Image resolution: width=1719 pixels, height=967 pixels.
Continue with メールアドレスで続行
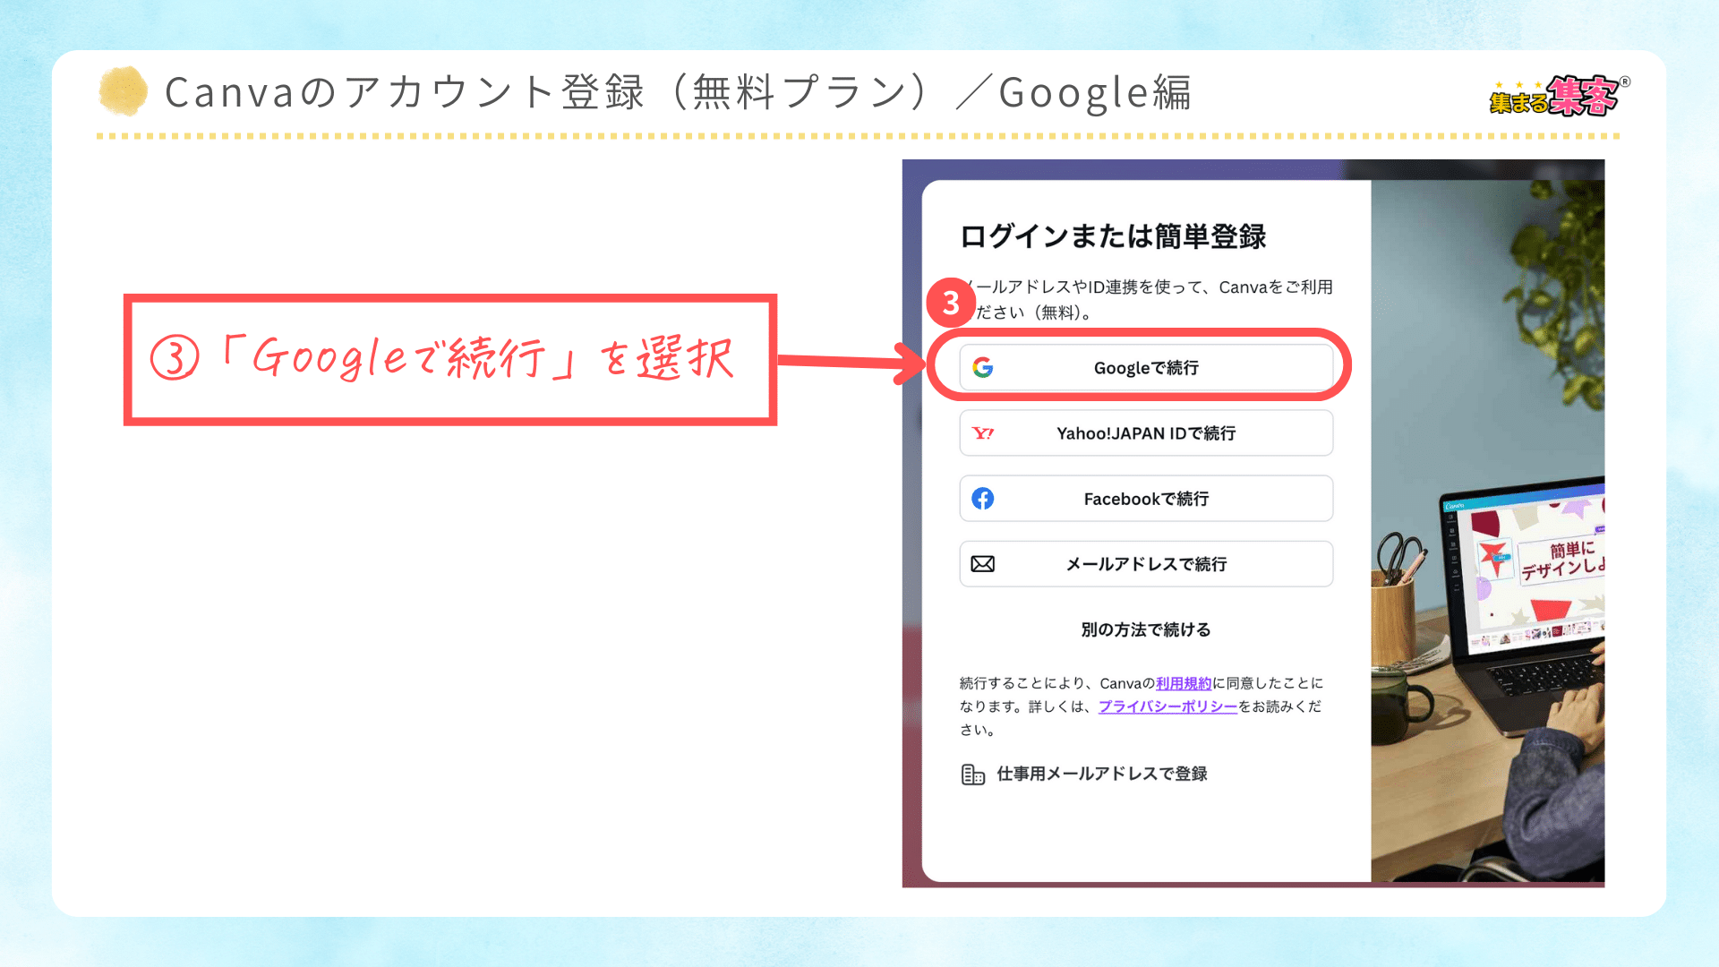pos(1146,564)
